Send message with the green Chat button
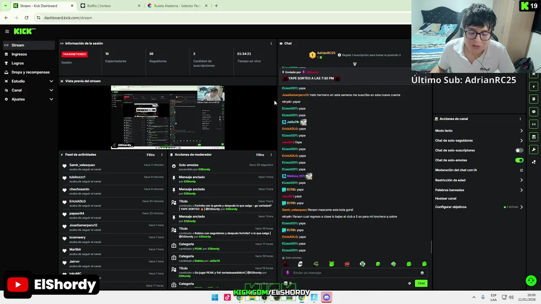Screen dimensions: 541x304 [x=421, y=283]
